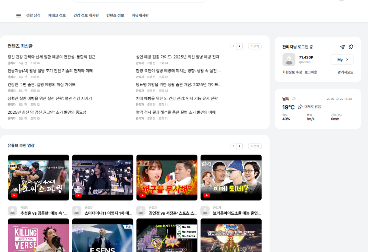Click the next chevron on 컨텐츠 최신글 carousel
The height and width of the screenshot is (252, 368).
pyautogui.click(x=239, y=46)
